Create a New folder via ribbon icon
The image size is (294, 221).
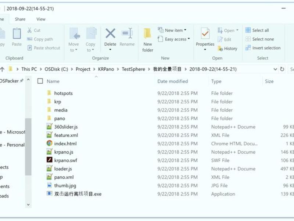coord(148,34)
